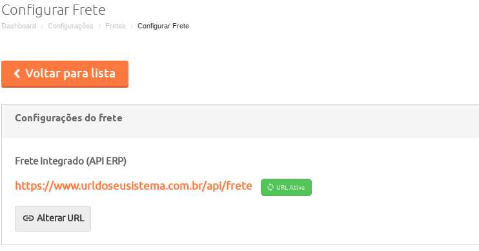Navigate to Fretes breadcrumb link
Viewport: 479px width, 251px height.
click(x=115, y=26)
